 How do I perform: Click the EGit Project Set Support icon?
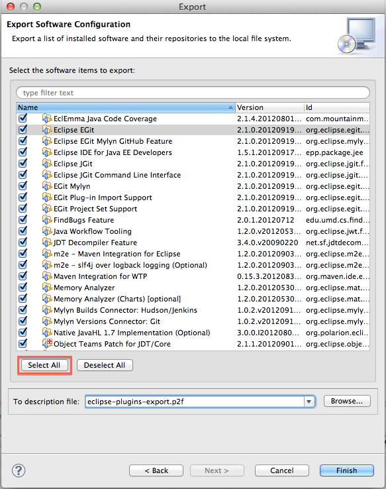(47, 208)
